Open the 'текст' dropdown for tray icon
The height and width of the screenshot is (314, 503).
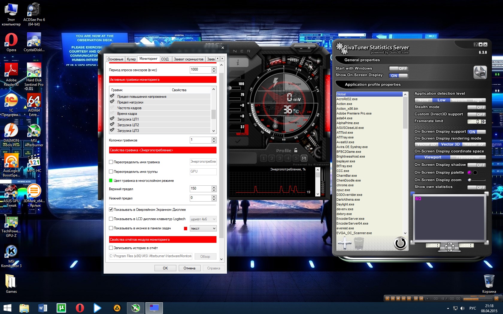(x=203, y=228)
